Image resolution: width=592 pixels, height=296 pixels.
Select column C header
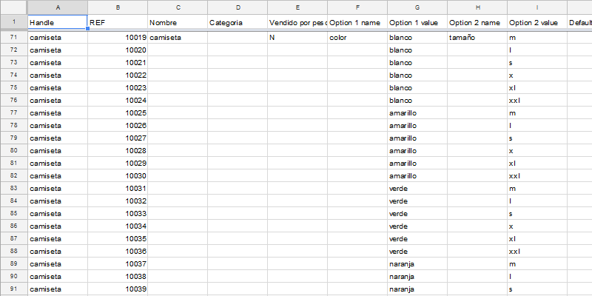[178, 7]
